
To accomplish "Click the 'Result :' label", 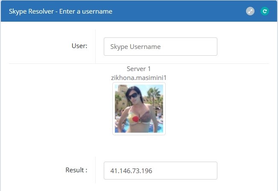I will 76,170.
